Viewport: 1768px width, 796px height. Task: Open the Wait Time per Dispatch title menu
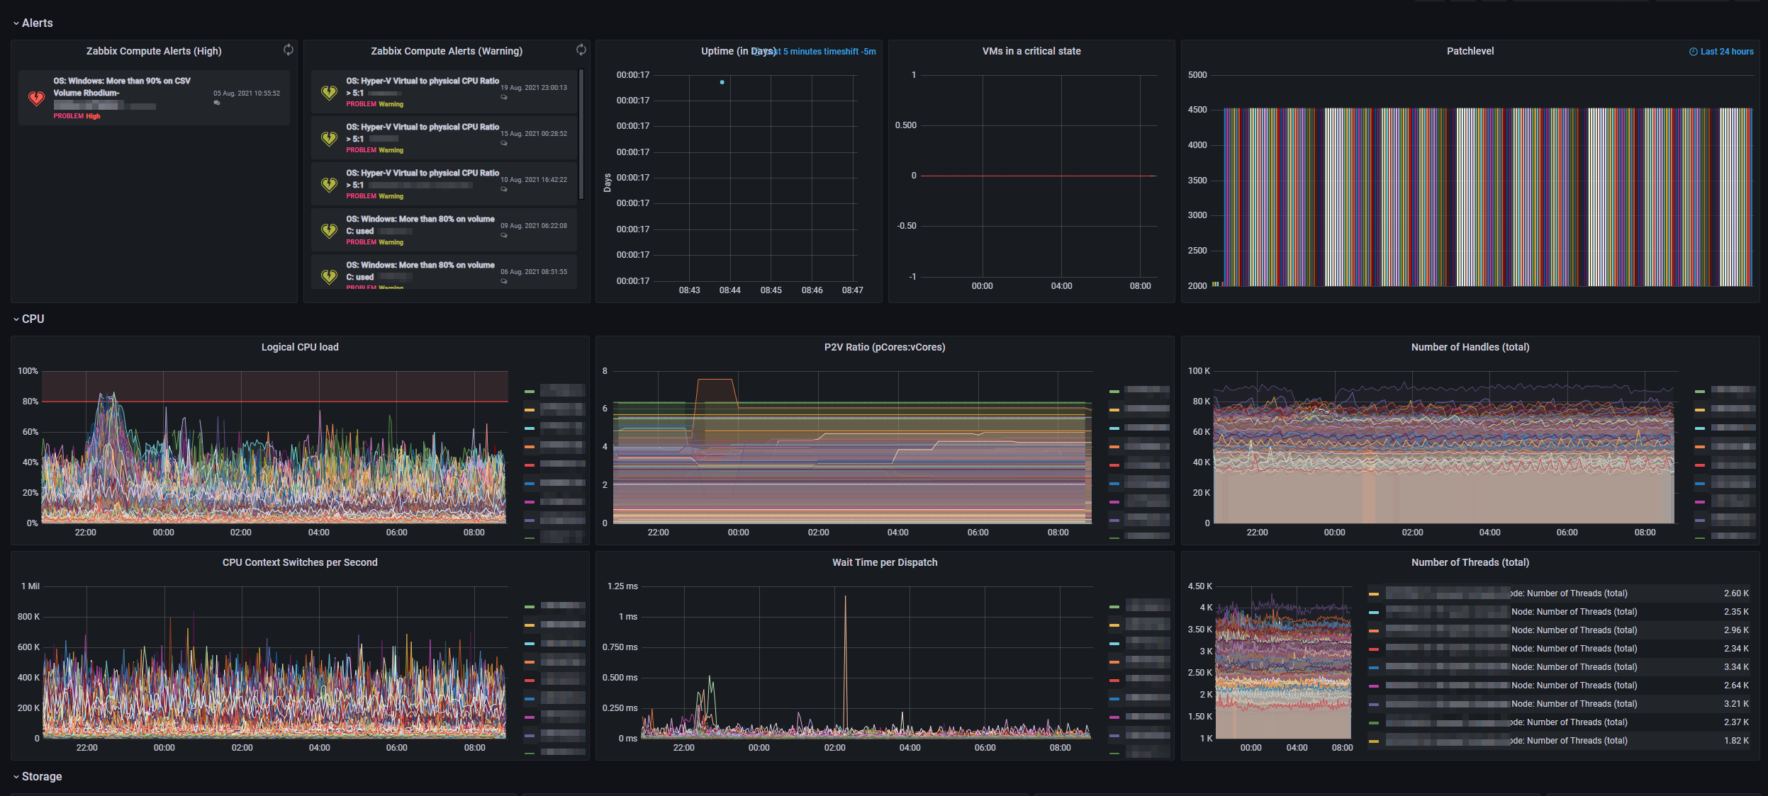point(884,562)
